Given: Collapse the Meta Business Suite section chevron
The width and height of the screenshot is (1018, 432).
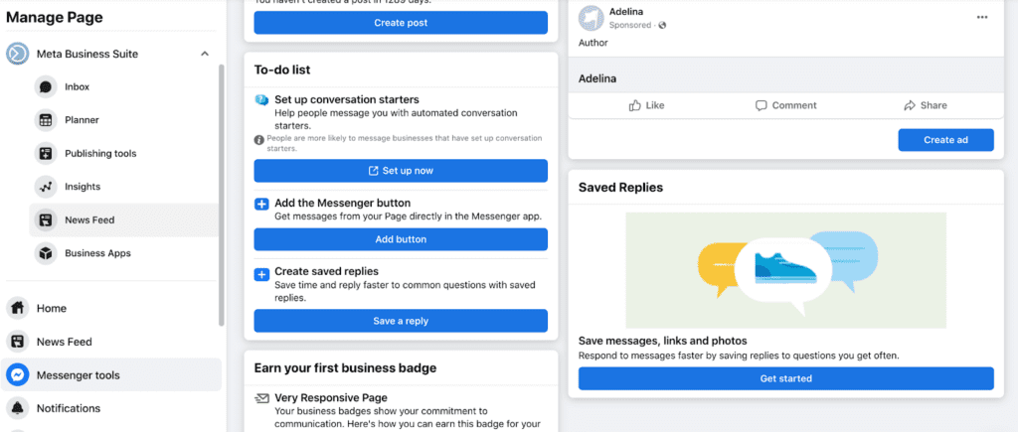Looking at the screenshot, I should (x=205, y=54).
